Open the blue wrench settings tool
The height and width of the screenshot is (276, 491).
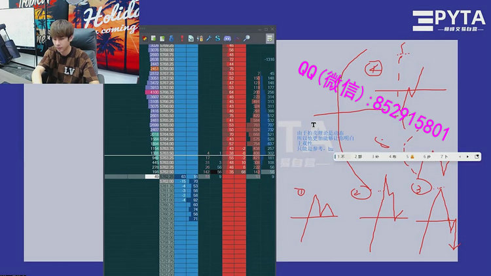(x=209, y=39)
